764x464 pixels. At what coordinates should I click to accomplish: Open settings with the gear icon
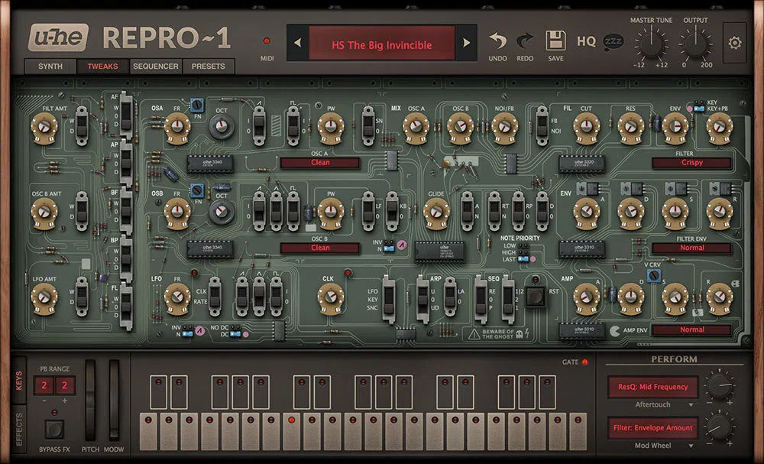point(735,43)
